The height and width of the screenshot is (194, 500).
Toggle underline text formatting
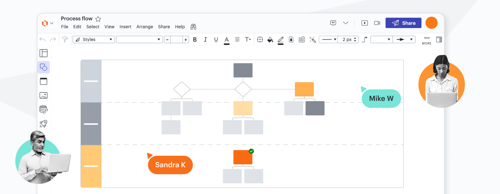pos(216,40)
